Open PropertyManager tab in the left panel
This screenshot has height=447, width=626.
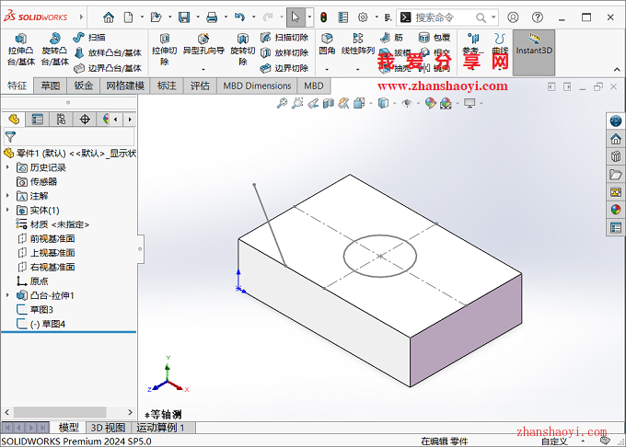click(x=37, y=119)
